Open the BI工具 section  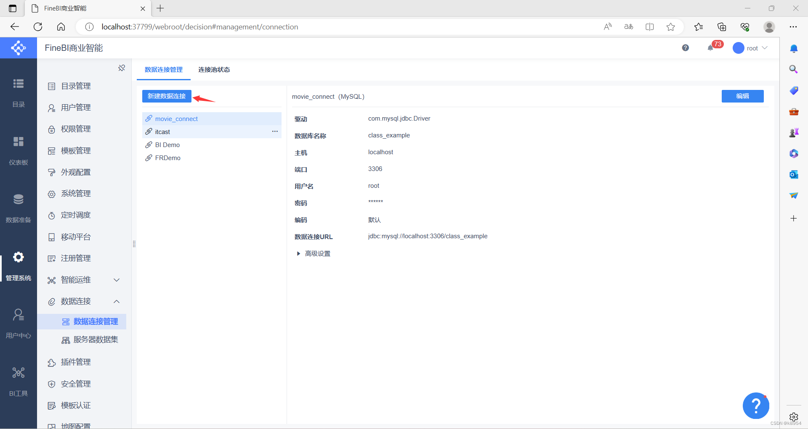pos(19,382)
